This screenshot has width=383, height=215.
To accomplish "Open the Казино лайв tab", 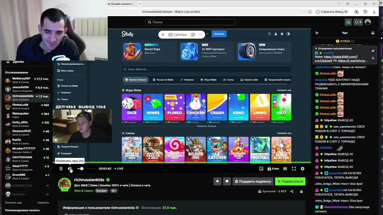I will pos(249,80).
